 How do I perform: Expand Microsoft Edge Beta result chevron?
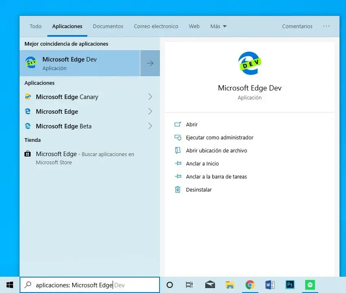pyautogui.click(x=150, y=126)
